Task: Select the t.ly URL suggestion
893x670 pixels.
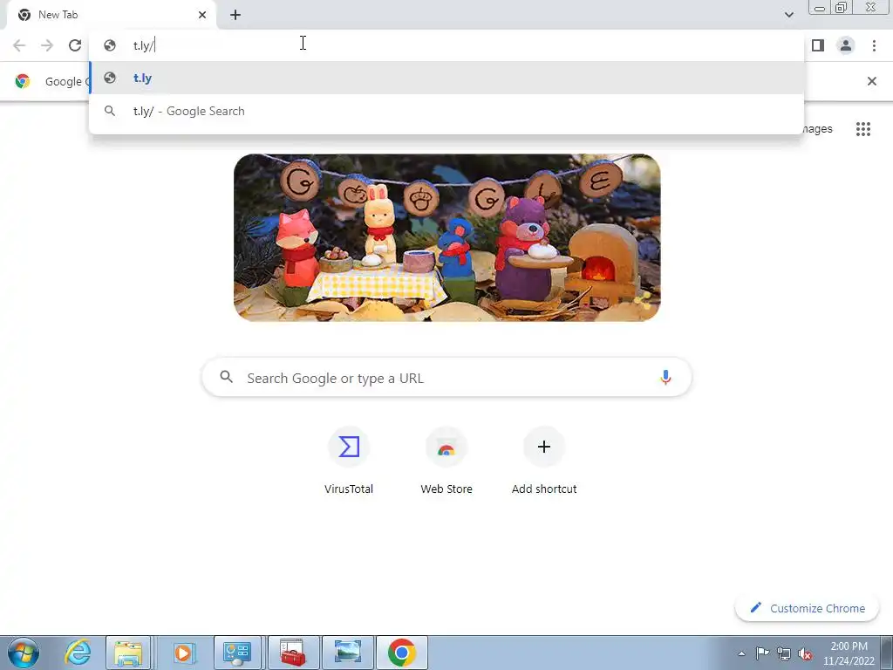Action: 447,78
